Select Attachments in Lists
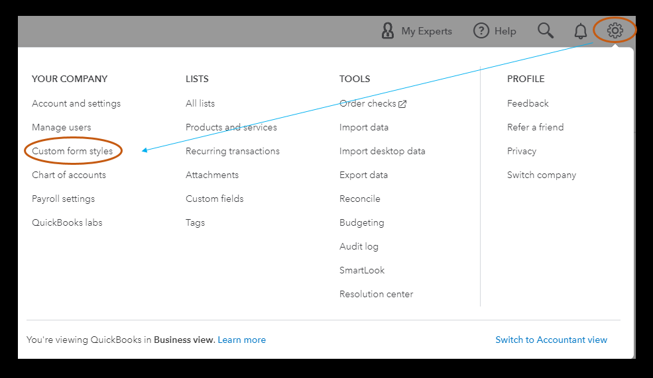 coord(212,175)
